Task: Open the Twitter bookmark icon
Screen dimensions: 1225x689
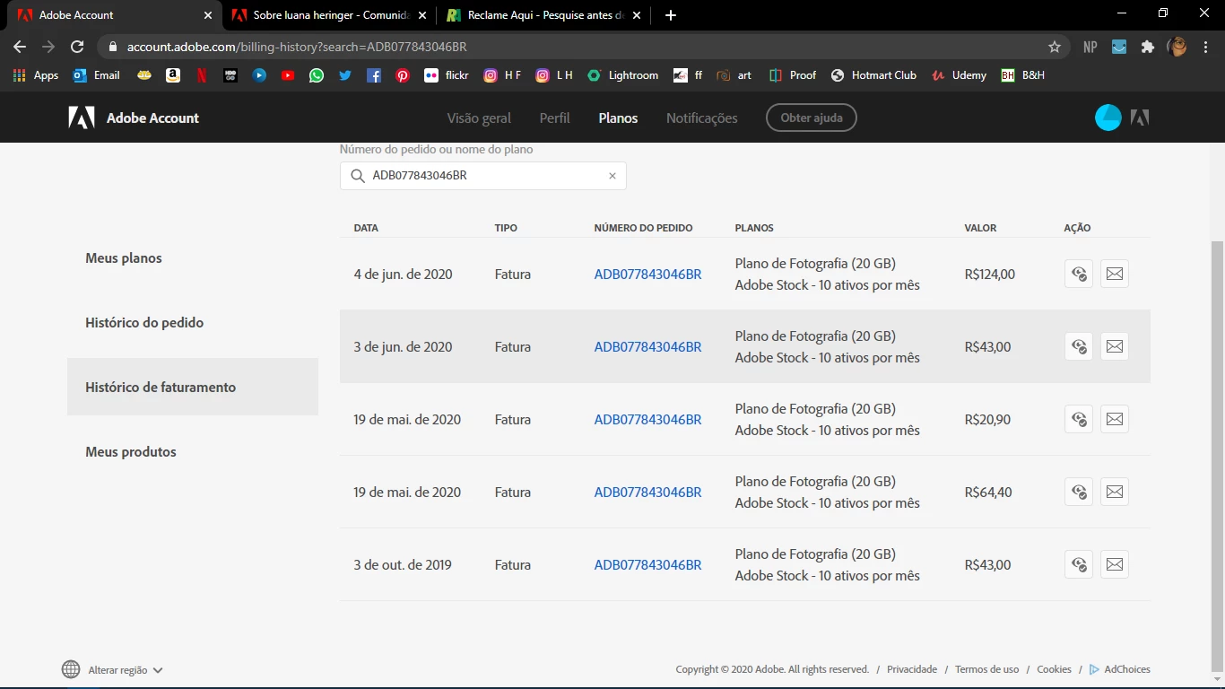Action: point(345,75)
